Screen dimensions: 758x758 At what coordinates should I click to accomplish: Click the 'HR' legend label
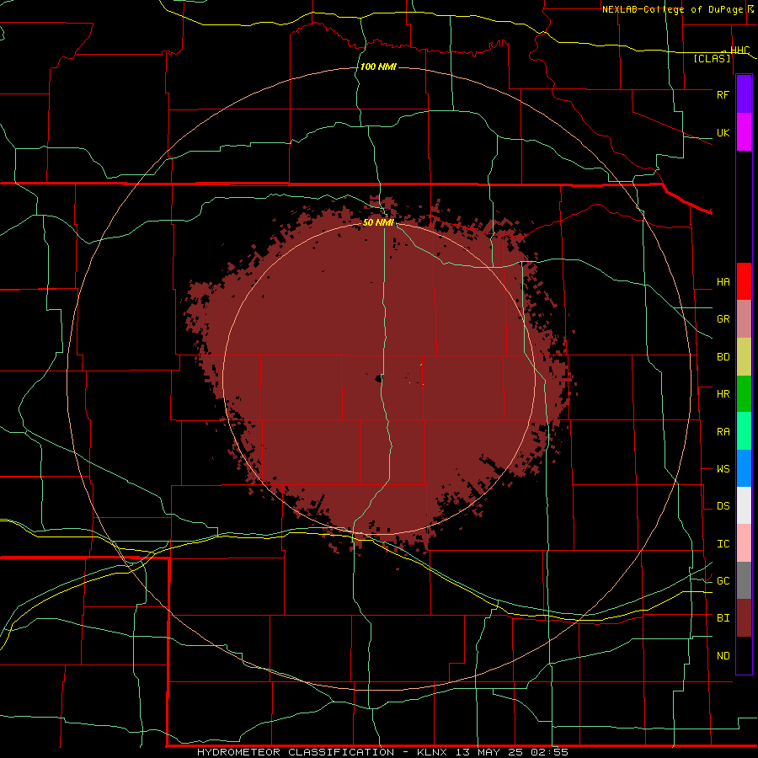(x=723, y=394)
